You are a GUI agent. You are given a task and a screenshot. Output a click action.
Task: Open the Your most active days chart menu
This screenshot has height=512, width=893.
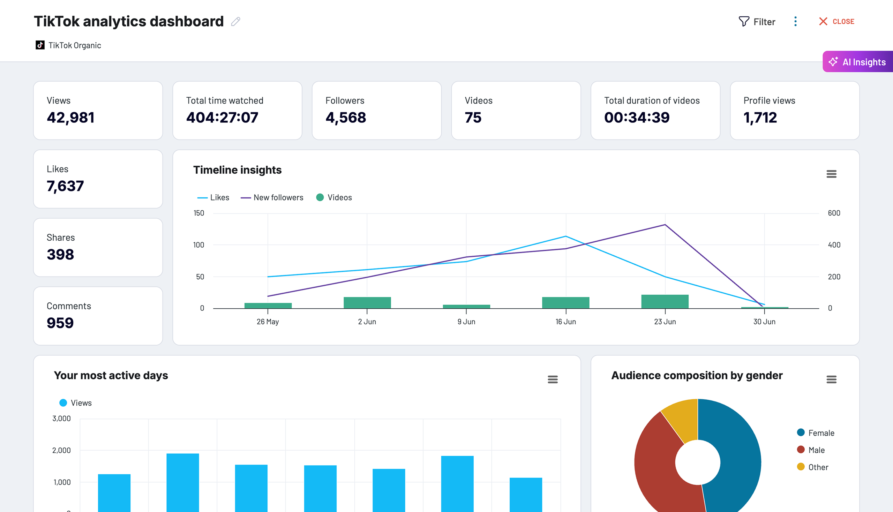tap(553, 379)
